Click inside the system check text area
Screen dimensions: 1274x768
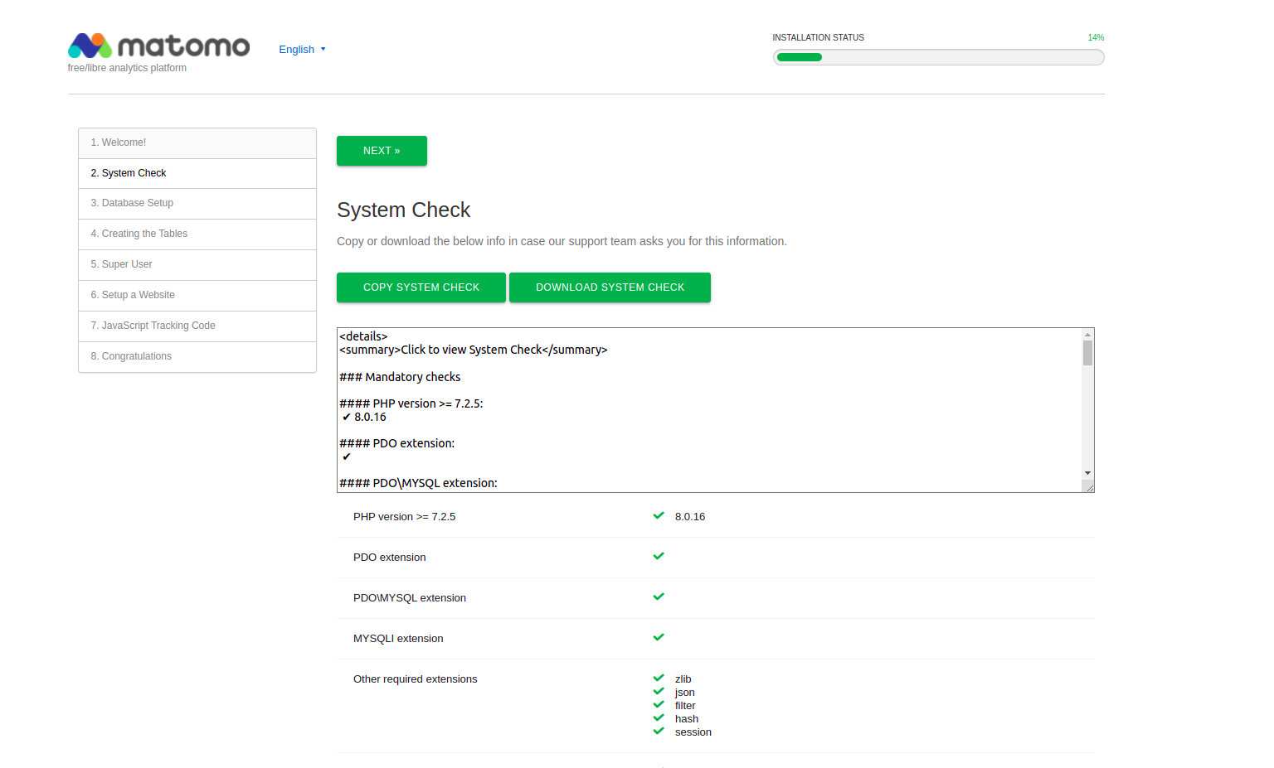pyautogui.click(x=664, y=406)
